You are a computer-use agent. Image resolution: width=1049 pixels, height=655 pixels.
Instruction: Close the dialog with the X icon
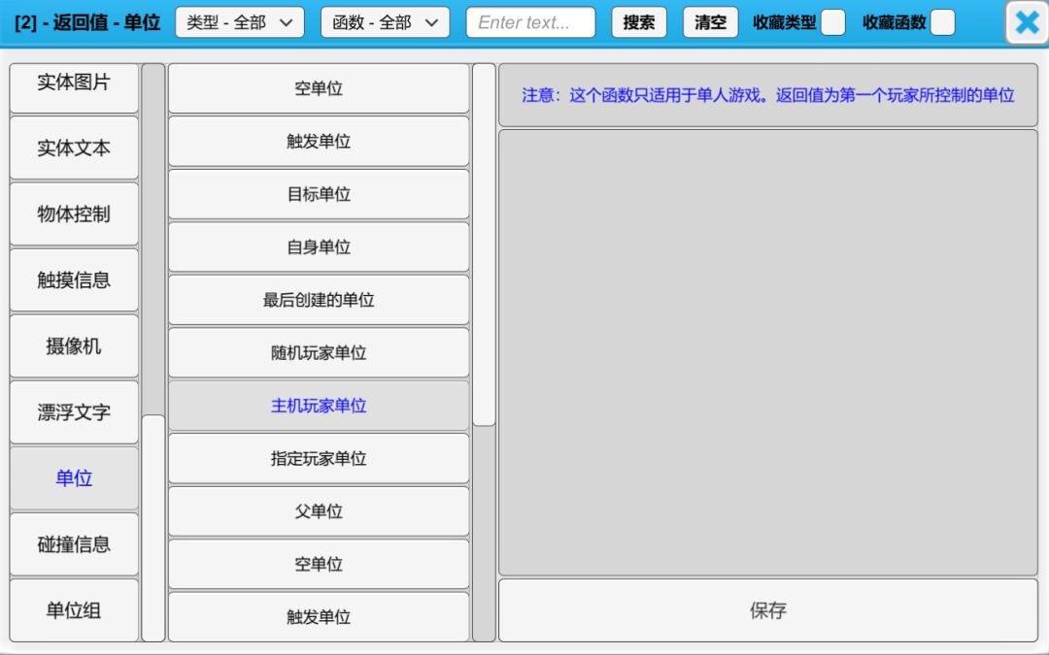(x=1026, y=22)
